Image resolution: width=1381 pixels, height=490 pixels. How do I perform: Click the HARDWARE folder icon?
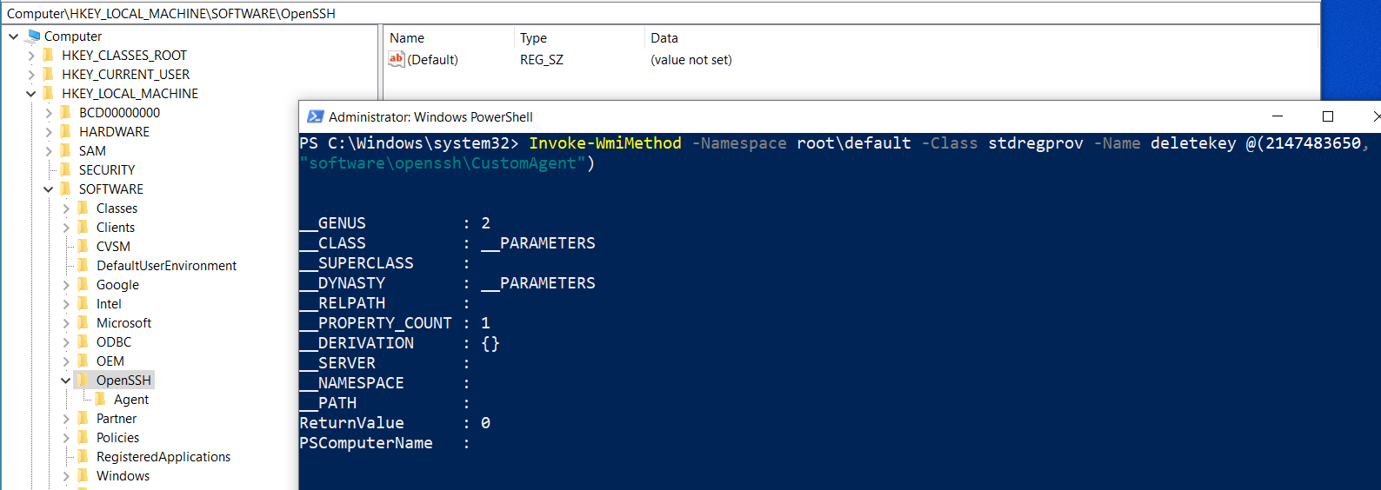(x=66, y=131)
